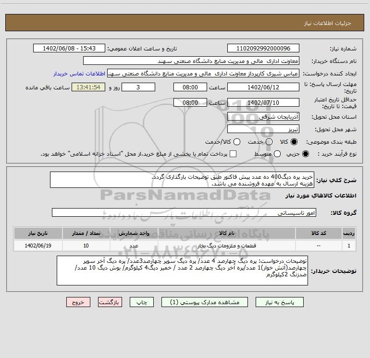Click the goods group field 'امور تاسیساتی'
Image resolution: width=370 pixels, height=358 pixels.
click(184, 212)
